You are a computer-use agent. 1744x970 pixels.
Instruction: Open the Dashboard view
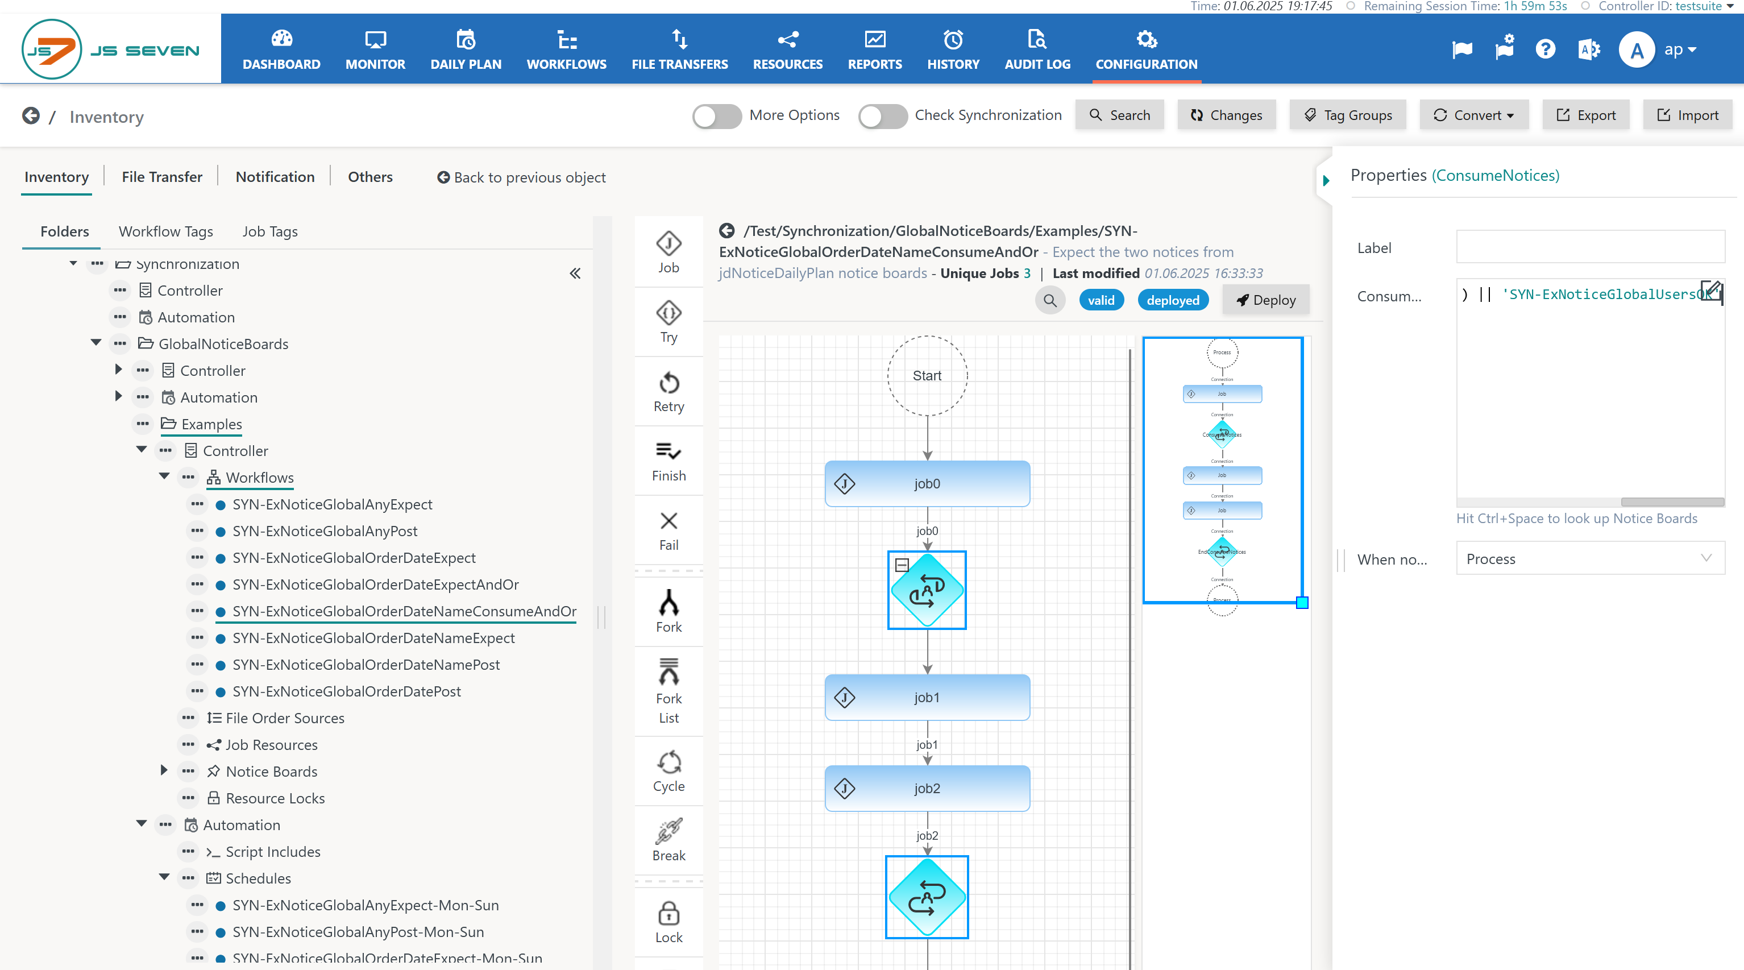281,49
